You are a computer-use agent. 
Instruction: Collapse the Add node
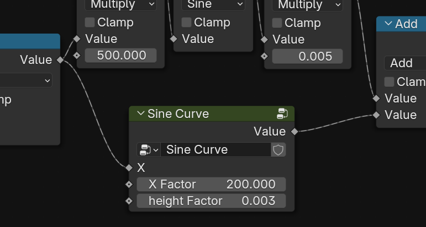[x=388, y=24]
